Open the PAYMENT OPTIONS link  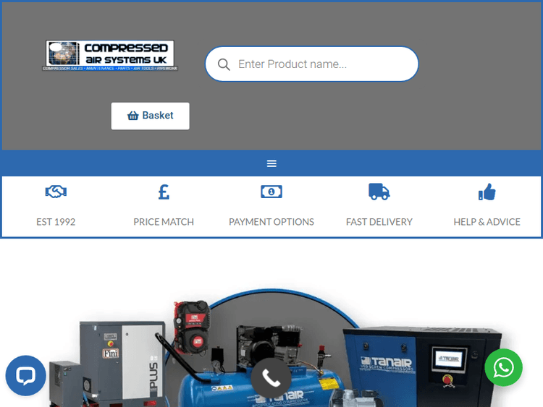pos(271,222)
